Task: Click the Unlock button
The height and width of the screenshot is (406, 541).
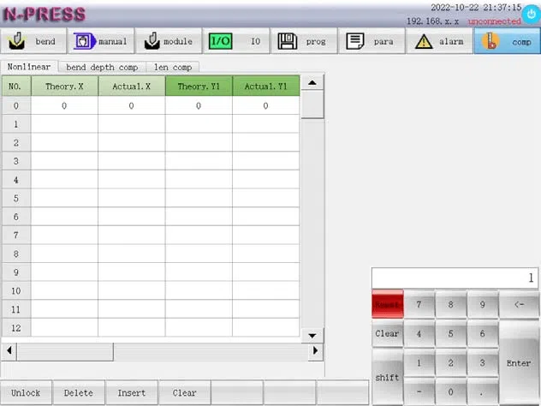Action: [26, 392]
